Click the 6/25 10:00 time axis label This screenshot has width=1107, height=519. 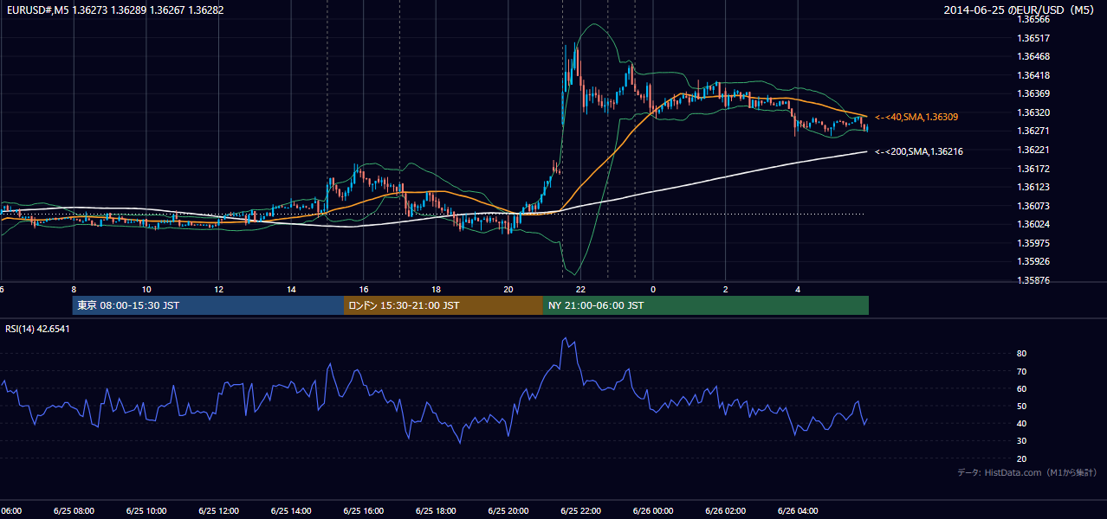[x=146, y=511]
